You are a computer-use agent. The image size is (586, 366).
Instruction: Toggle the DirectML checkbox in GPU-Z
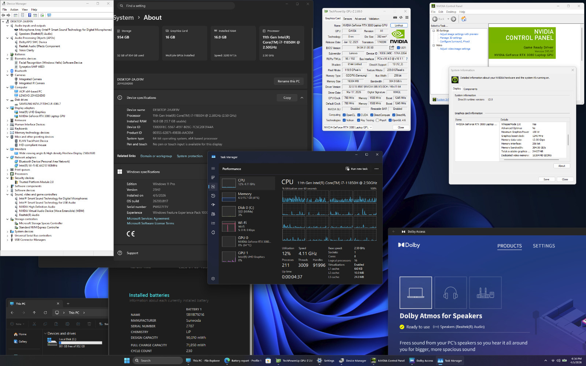tap(394, 115)
